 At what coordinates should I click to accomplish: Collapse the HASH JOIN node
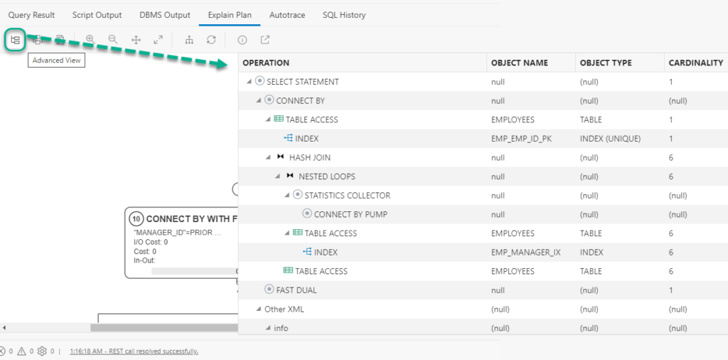[268, 157]
